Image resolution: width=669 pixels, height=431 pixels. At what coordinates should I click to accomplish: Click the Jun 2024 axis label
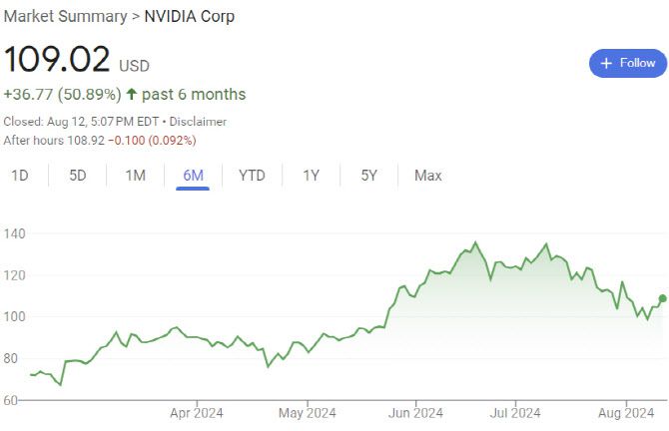(x=415, y=413)
